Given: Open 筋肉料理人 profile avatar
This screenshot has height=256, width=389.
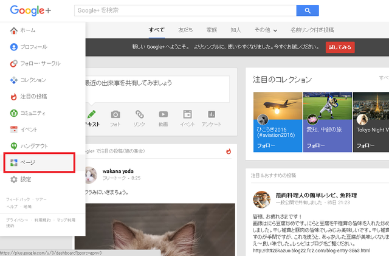Looking at the screenshot, I should click(261, 199).
